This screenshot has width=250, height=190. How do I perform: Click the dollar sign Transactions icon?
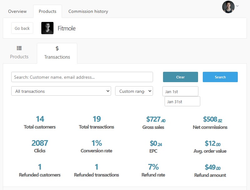[x=57, y=48]
